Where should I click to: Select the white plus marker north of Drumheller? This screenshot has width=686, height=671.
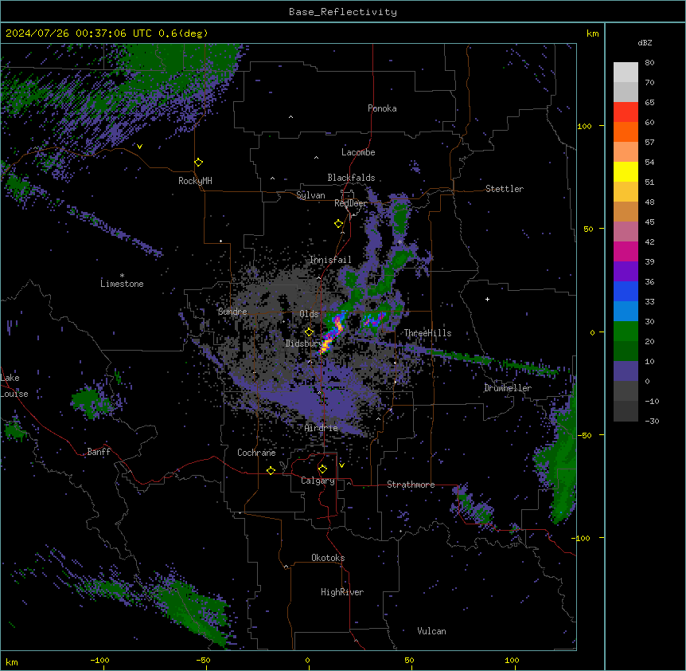[487, 299]
